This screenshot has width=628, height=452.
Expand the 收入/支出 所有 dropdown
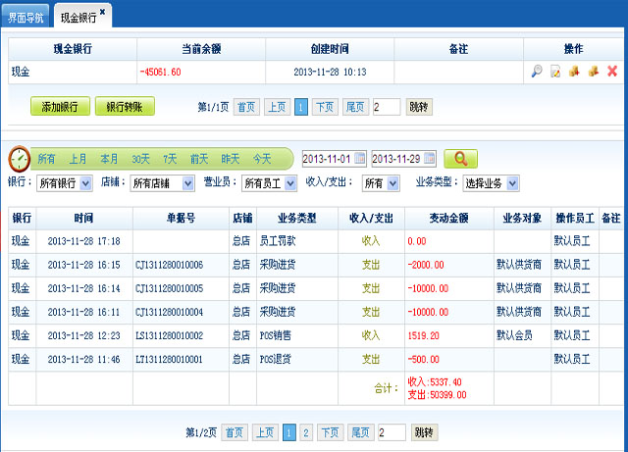pos(393,183)
